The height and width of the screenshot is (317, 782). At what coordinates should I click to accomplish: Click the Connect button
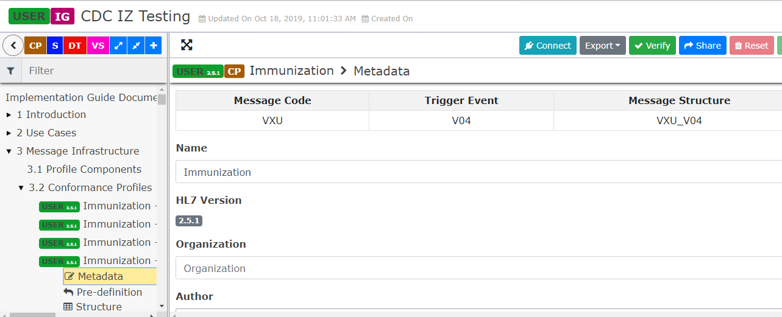[548, 46]
